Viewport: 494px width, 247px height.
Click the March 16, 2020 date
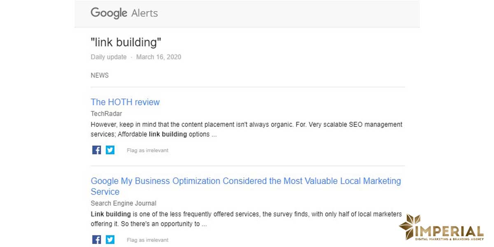coord(158,57)
